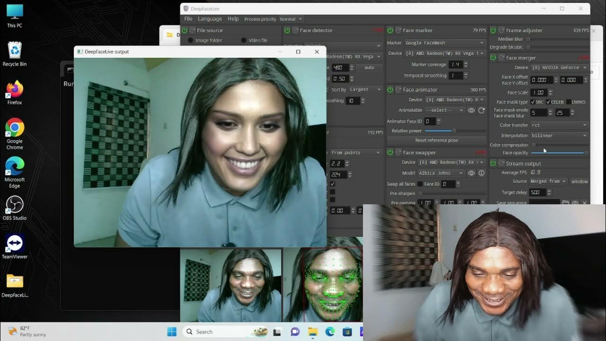Viewport: 606px width, 341px height.
Task: Reset Face animator module settings icon
Action: pyautogui.click(x=398, y=90)
